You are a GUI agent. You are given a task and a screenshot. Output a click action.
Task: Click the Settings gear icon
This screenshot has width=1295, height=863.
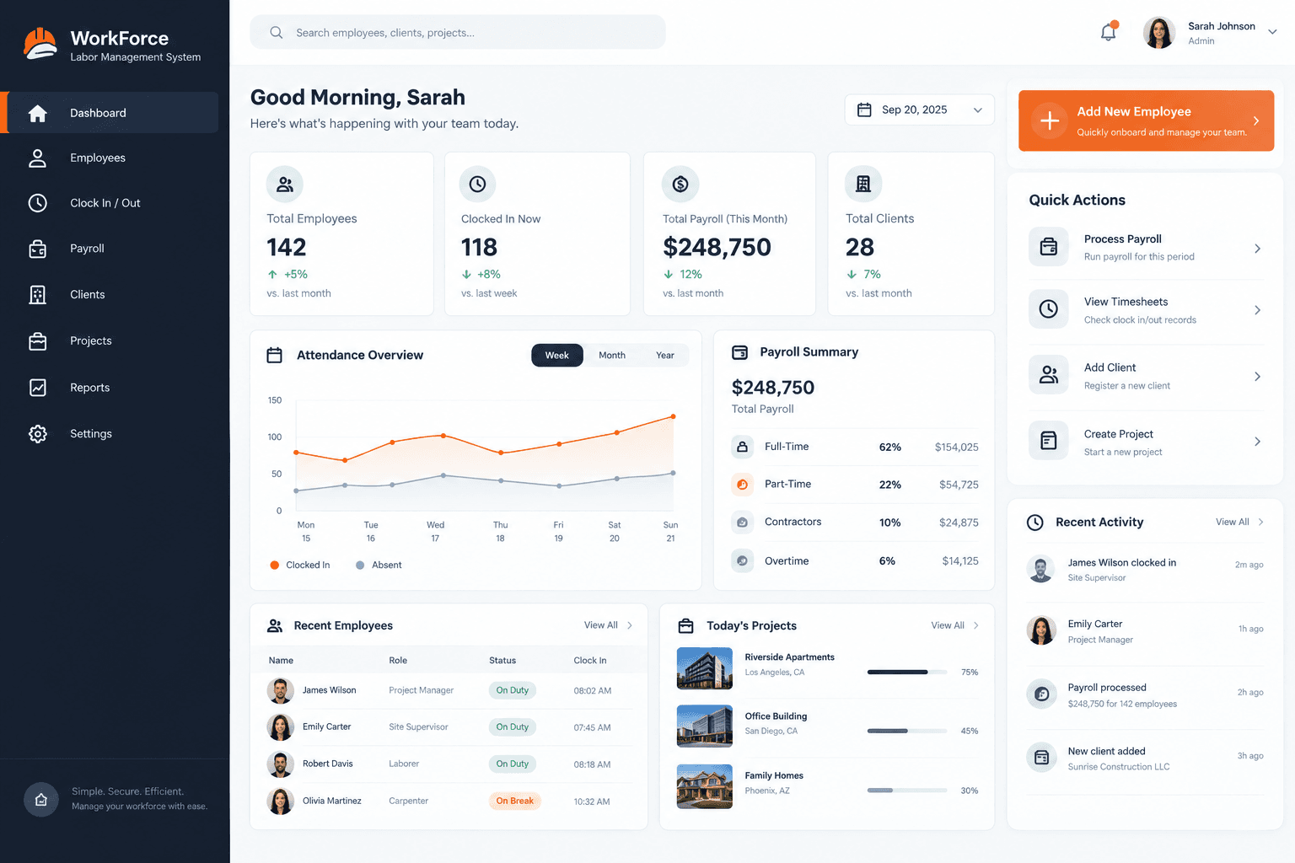point(38,434)
